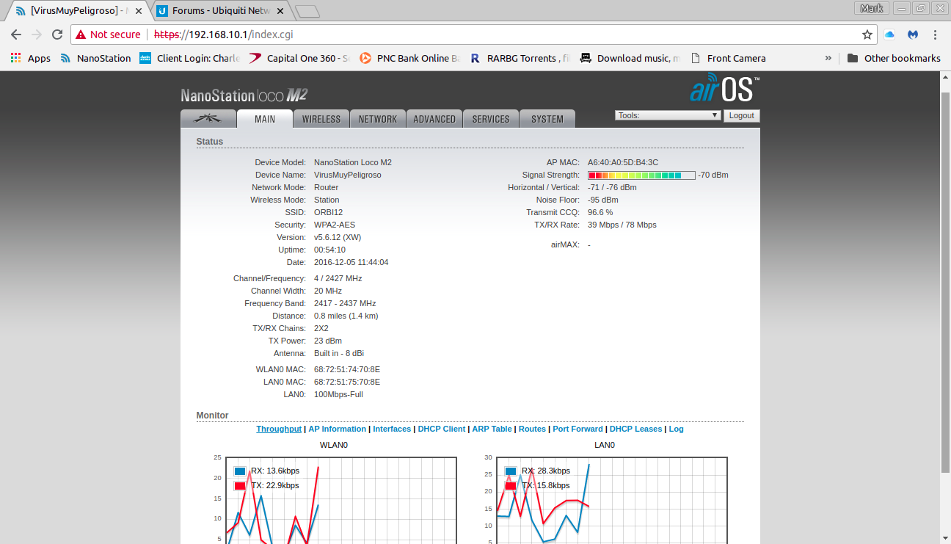Click the Malwarebytes extension icon
This screenshot has height=544, width=951.
(913, 35)
